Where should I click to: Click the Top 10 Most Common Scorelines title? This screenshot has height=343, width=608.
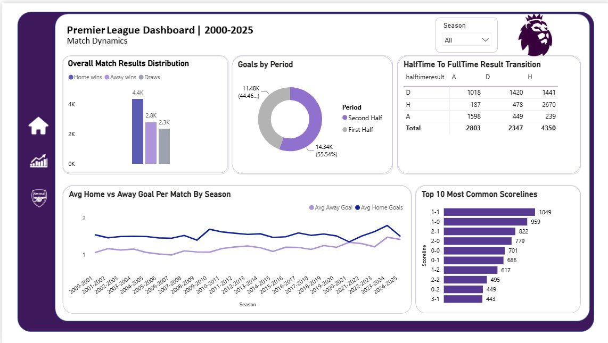[479, 194]
